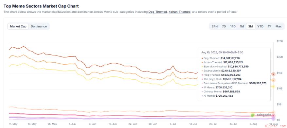Select the Market Cap view
The width and height of the screenshot is (287, 128).
(18, 26)
